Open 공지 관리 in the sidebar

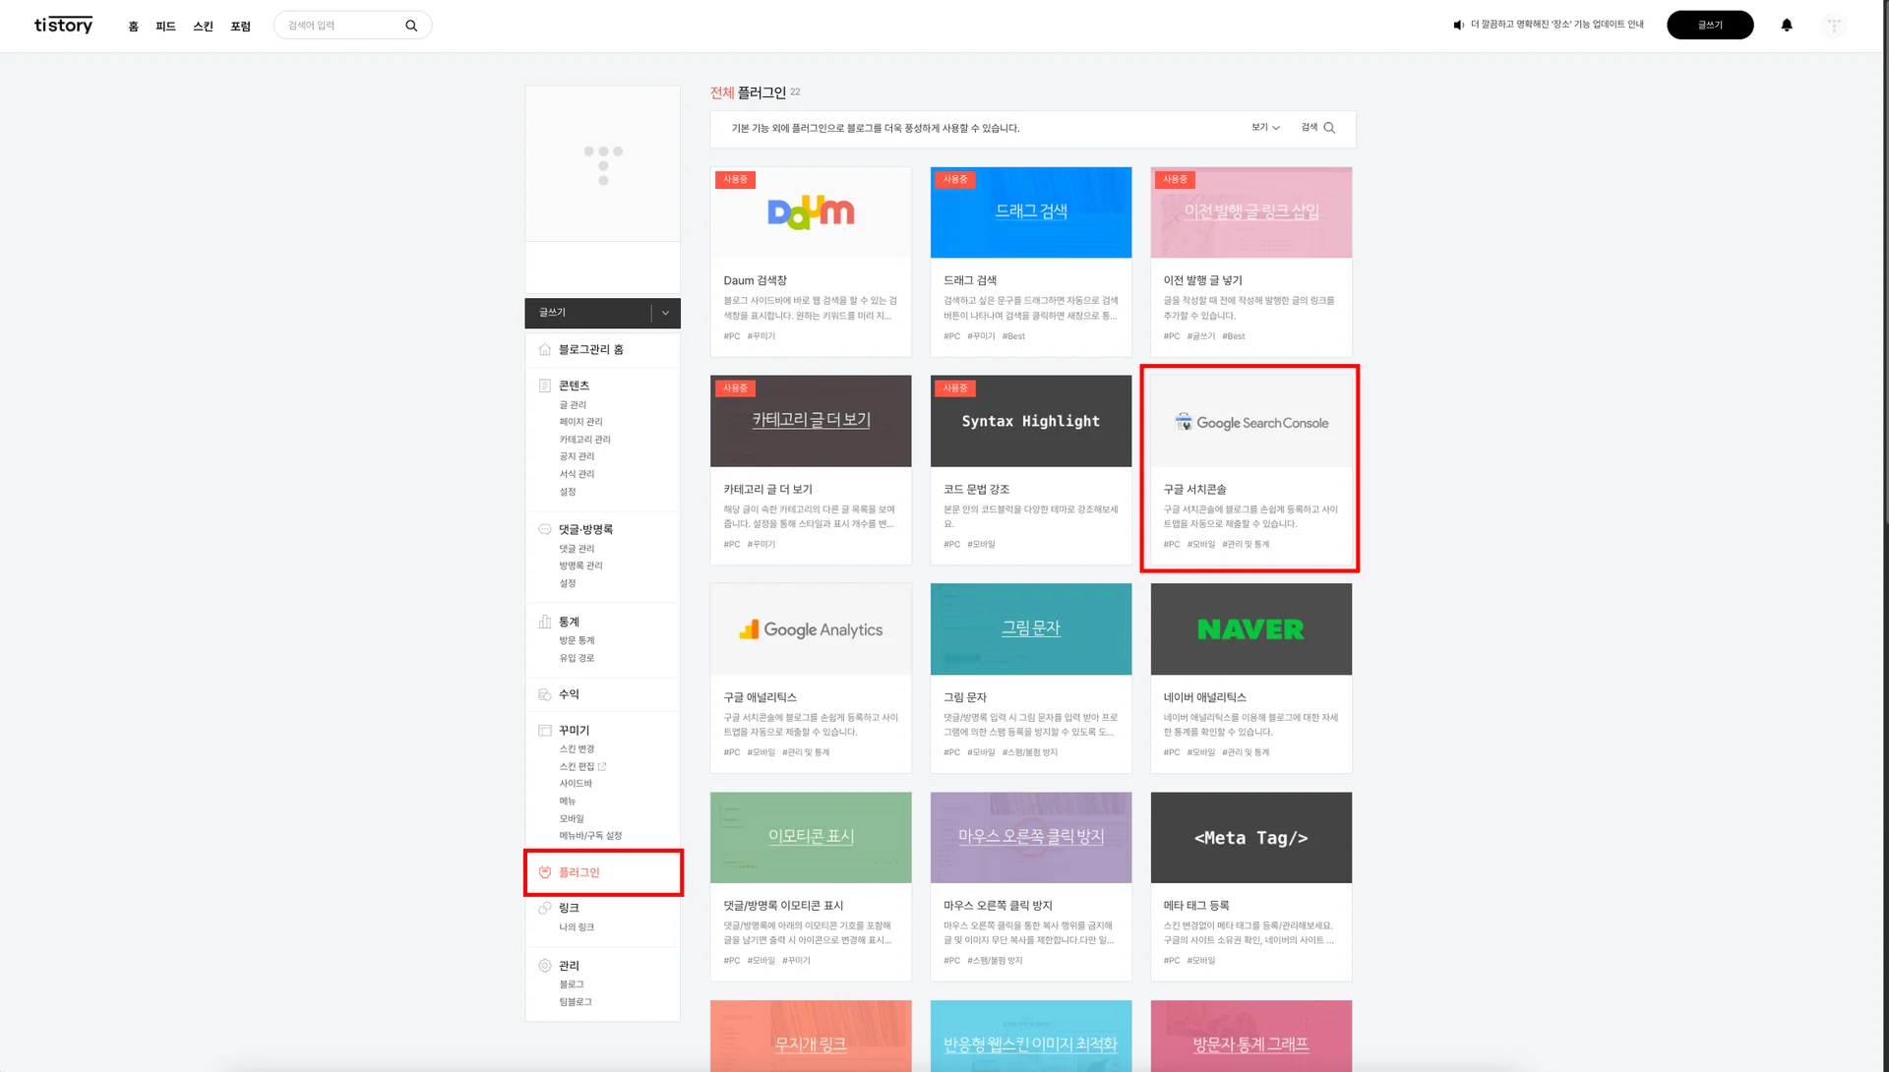pos(577,456)
